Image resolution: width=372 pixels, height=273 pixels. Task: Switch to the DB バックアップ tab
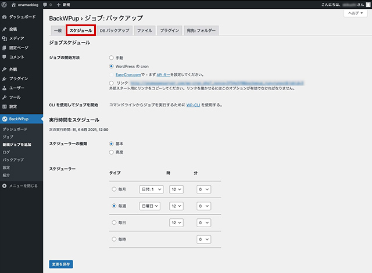coord(115,31)
